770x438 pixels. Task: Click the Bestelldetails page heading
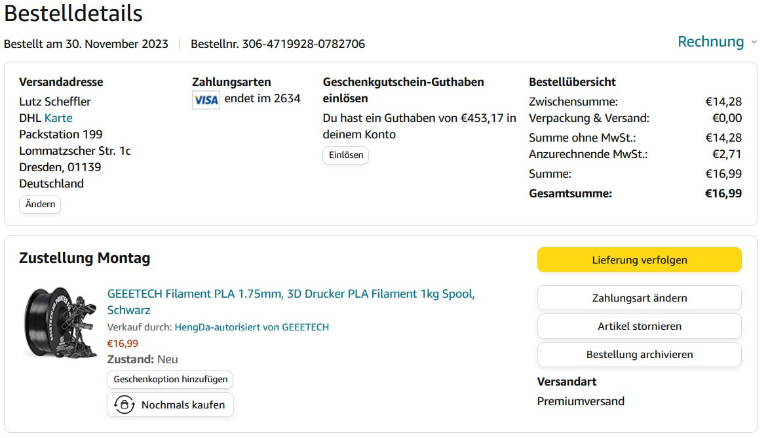click(x=73, y=13)
